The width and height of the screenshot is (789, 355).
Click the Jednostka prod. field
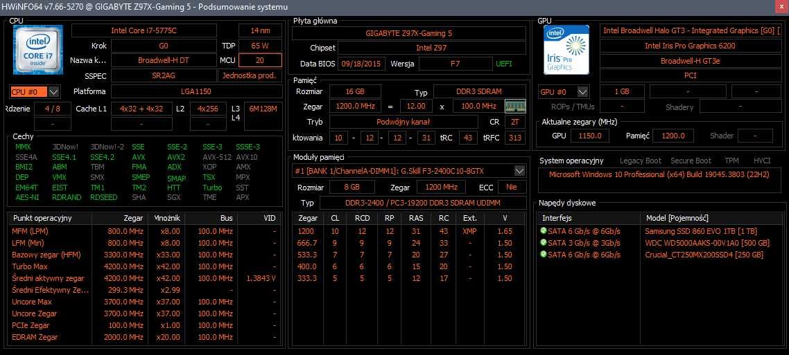click(250, 76)
